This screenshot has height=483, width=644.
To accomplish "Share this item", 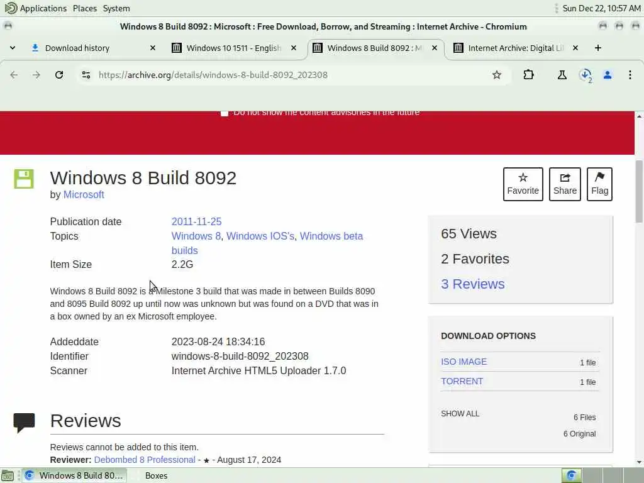I will (x=565, y=184).
